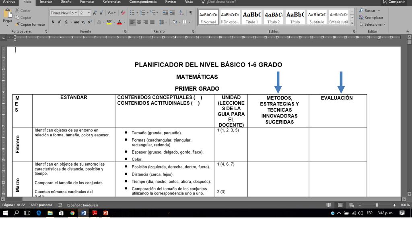Image resolution: width=412 pixels, height=231 pixels.
Task: Apply the yellow text highlight color
Action: [x=109, y=22]
